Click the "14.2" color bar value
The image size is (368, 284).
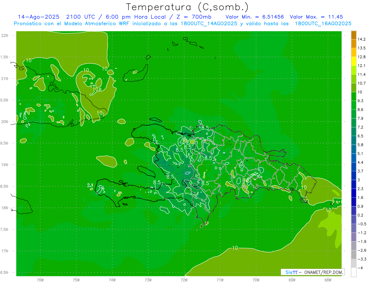(x=362, y=39)
